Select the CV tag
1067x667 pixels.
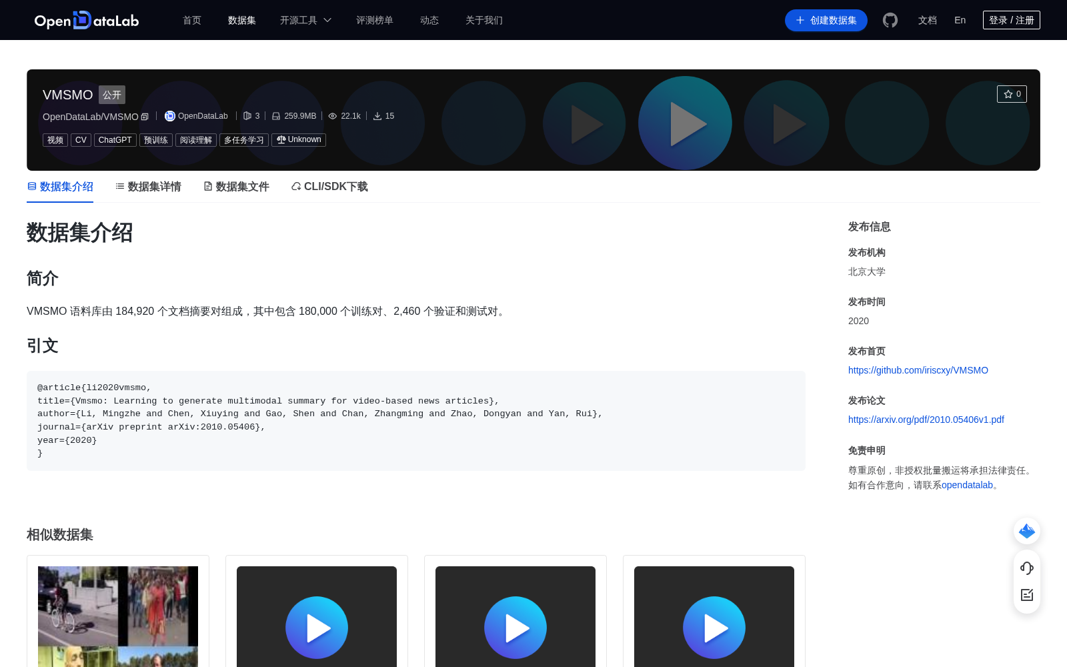tap(81, 140)
